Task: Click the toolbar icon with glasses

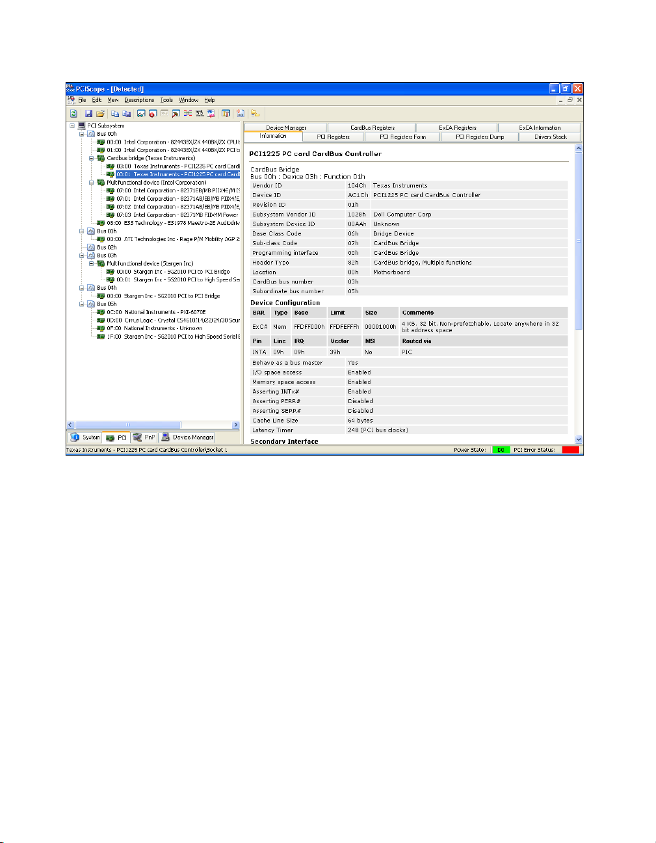Action: (x=141, y=113)
